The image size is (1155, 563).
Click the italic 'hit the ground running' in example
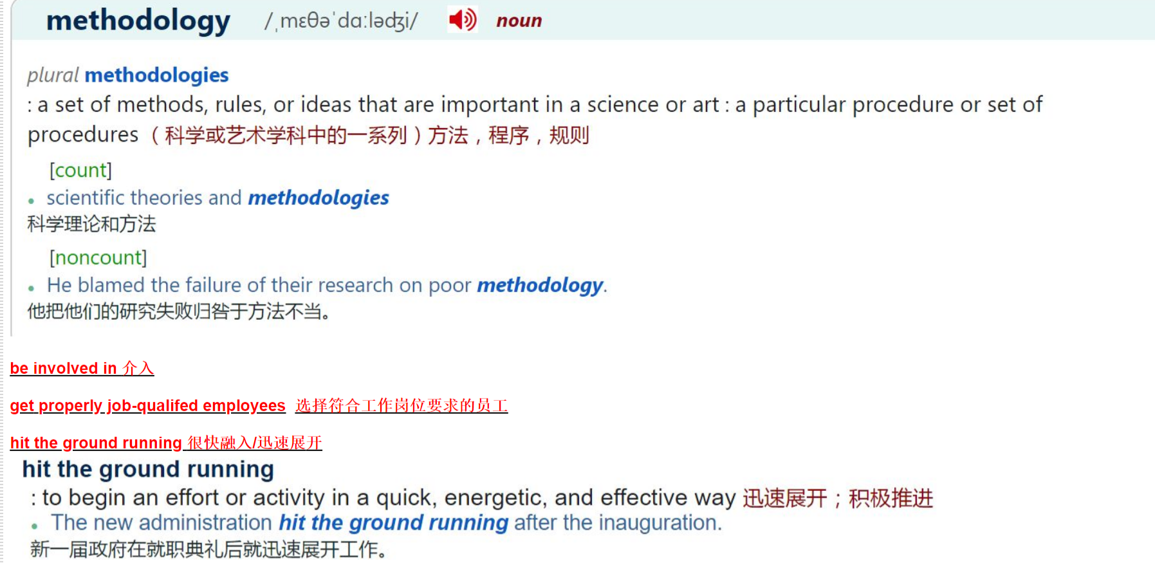click(x=393, y=522)
